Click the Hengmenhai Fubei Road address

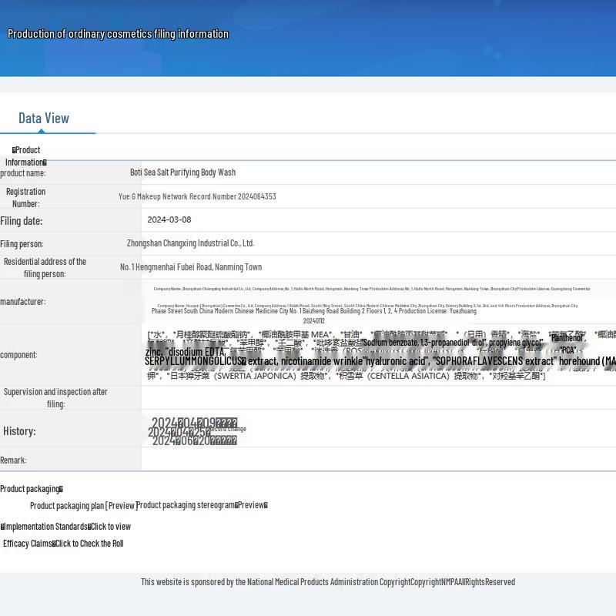coord(191,267)
